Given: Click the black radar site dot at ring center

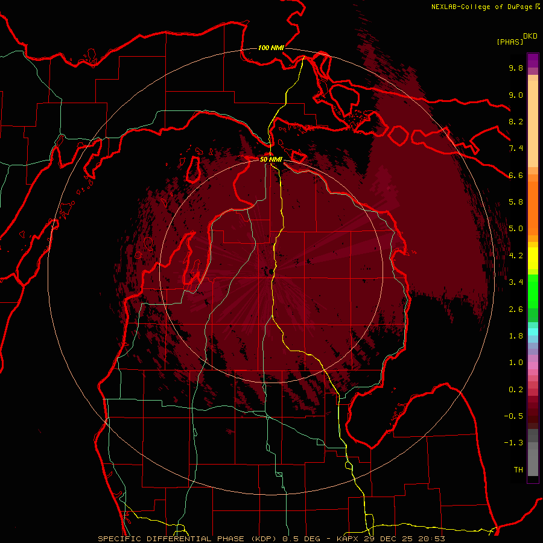Looking at the screenshot, I should pyautogui.click(x=270, y=271).
